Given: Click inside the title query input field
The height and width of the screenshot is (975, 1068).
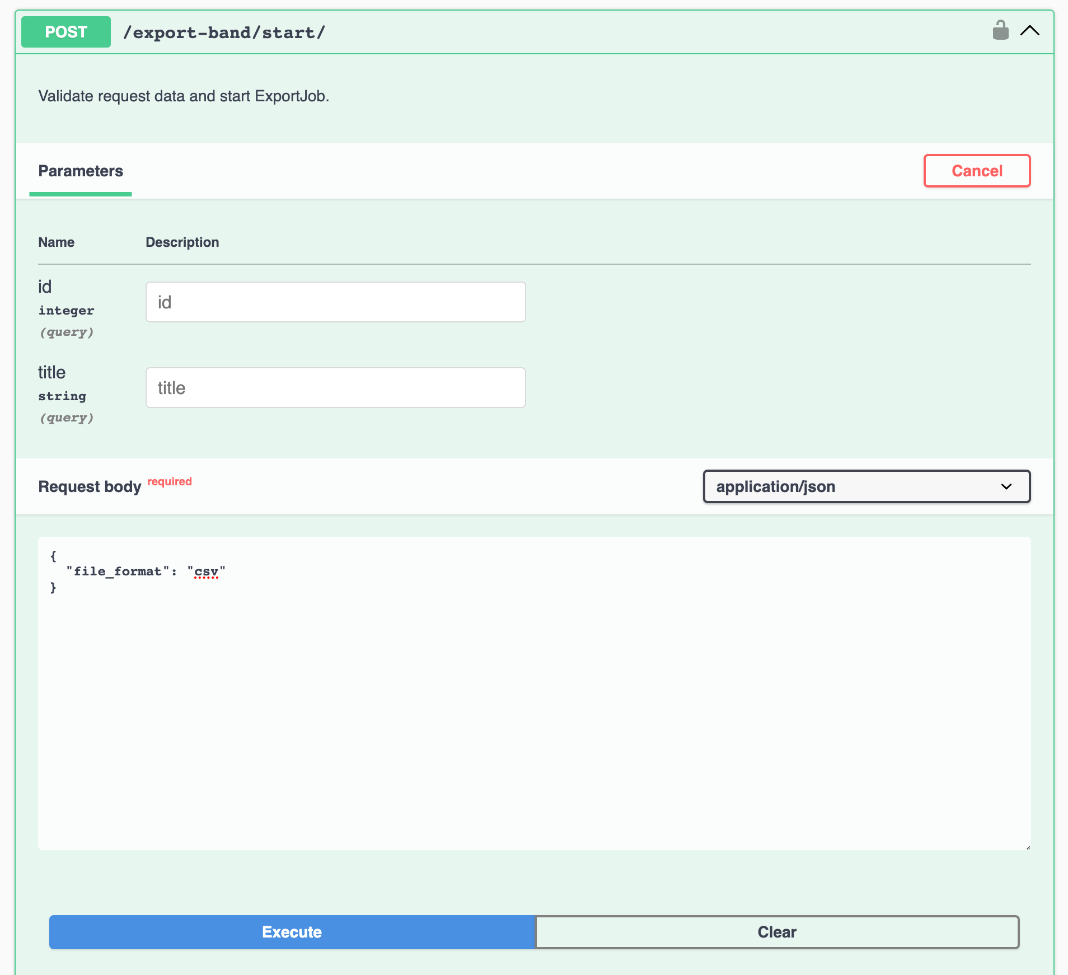Looking at the screenshot, I should click(x=335, y=387).
